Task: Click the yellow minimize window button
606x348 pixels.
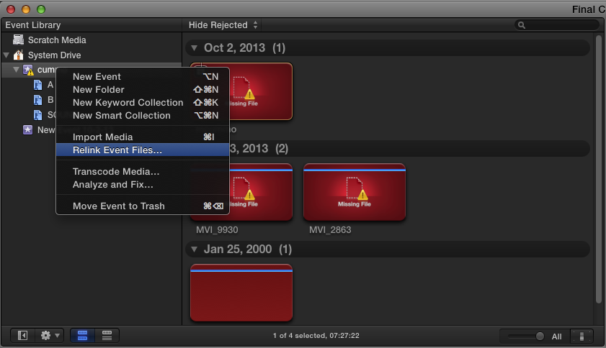Action: coord(26,9)
